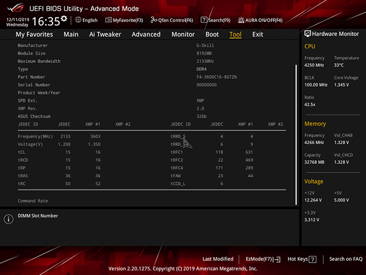Click the info circle icon

[8, 219]
